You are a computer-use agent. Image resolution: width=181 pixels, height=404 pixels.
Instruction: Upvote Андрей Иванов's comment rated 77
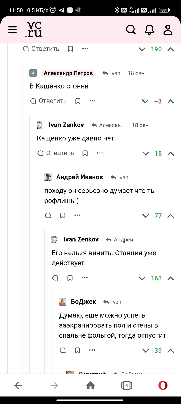pyautogui.click(x=170, y=216)
